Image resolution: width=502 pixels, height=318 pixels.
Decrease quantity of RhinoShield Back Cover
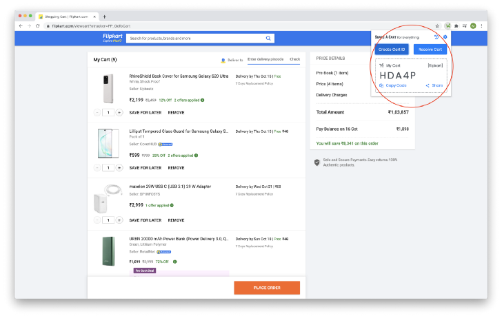pos(97,112)
